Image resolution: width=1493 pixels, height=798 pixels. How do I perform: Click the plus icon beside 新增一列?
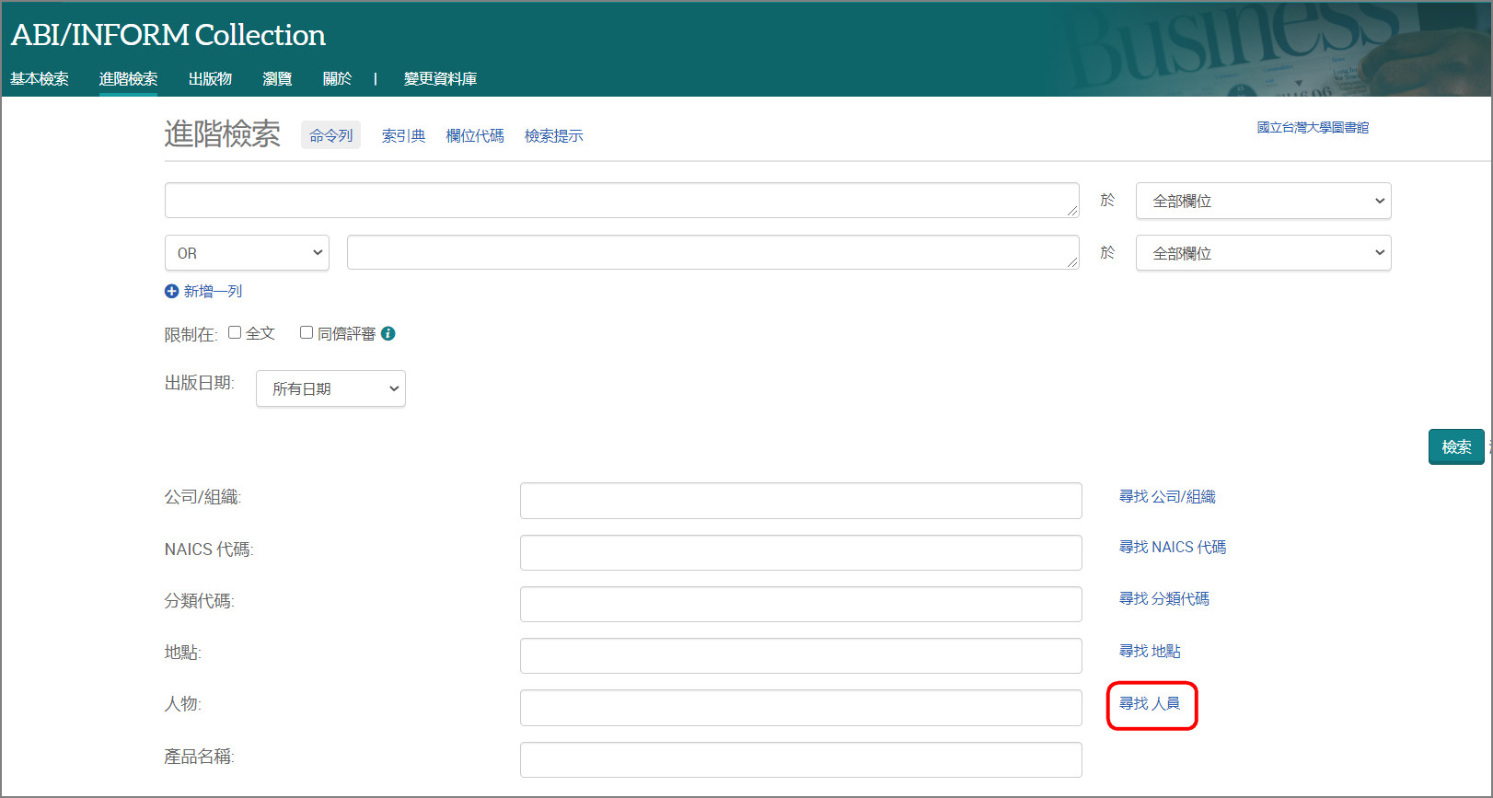click(x=171, y=291)
